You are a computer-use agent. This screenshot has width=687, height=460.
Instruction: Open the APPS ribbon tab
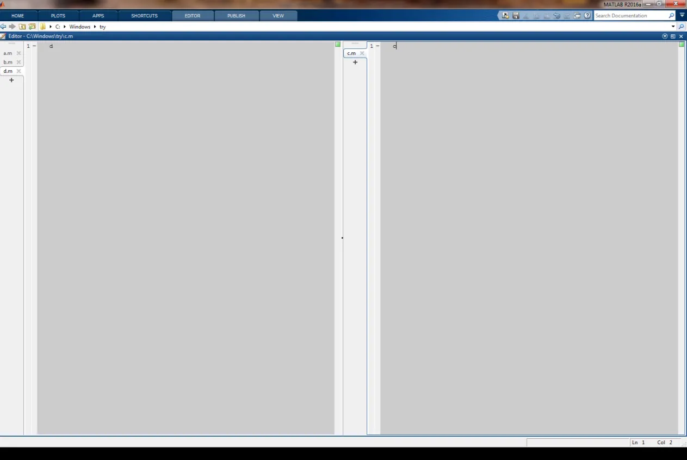pos(98,16)
